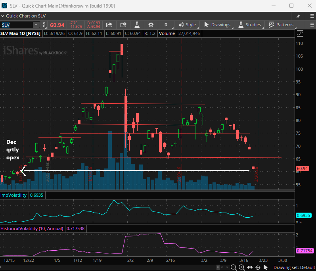The height and width of the screenshot is (271, 316).
Task: Click the horizontal scrollbar grip at bottom
Action: coord(218,267)
